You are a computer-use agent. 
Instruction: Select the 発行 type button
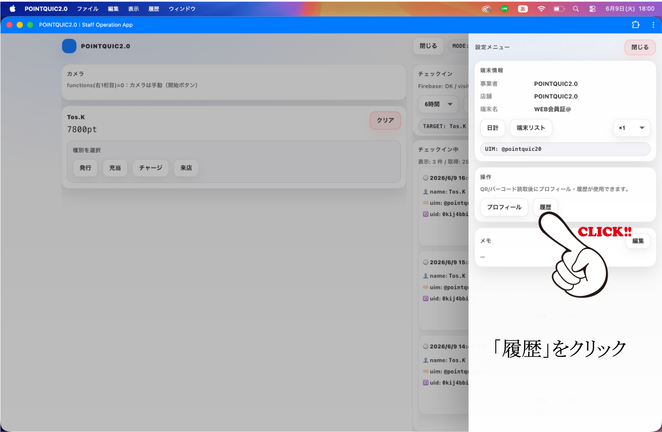pos(85,168)
